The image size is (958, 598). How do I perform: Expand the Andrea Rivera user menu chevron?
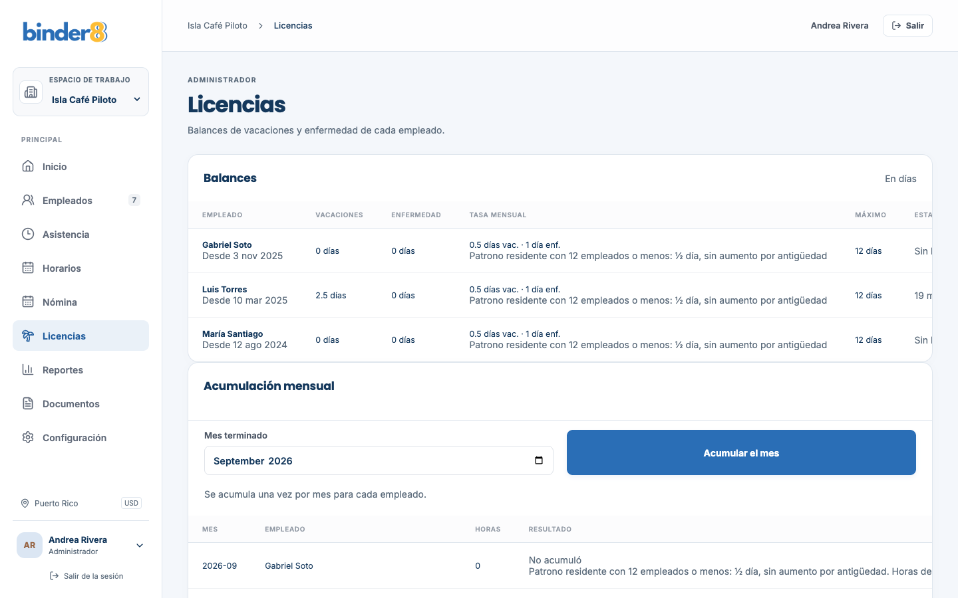(x=140, y=546)
